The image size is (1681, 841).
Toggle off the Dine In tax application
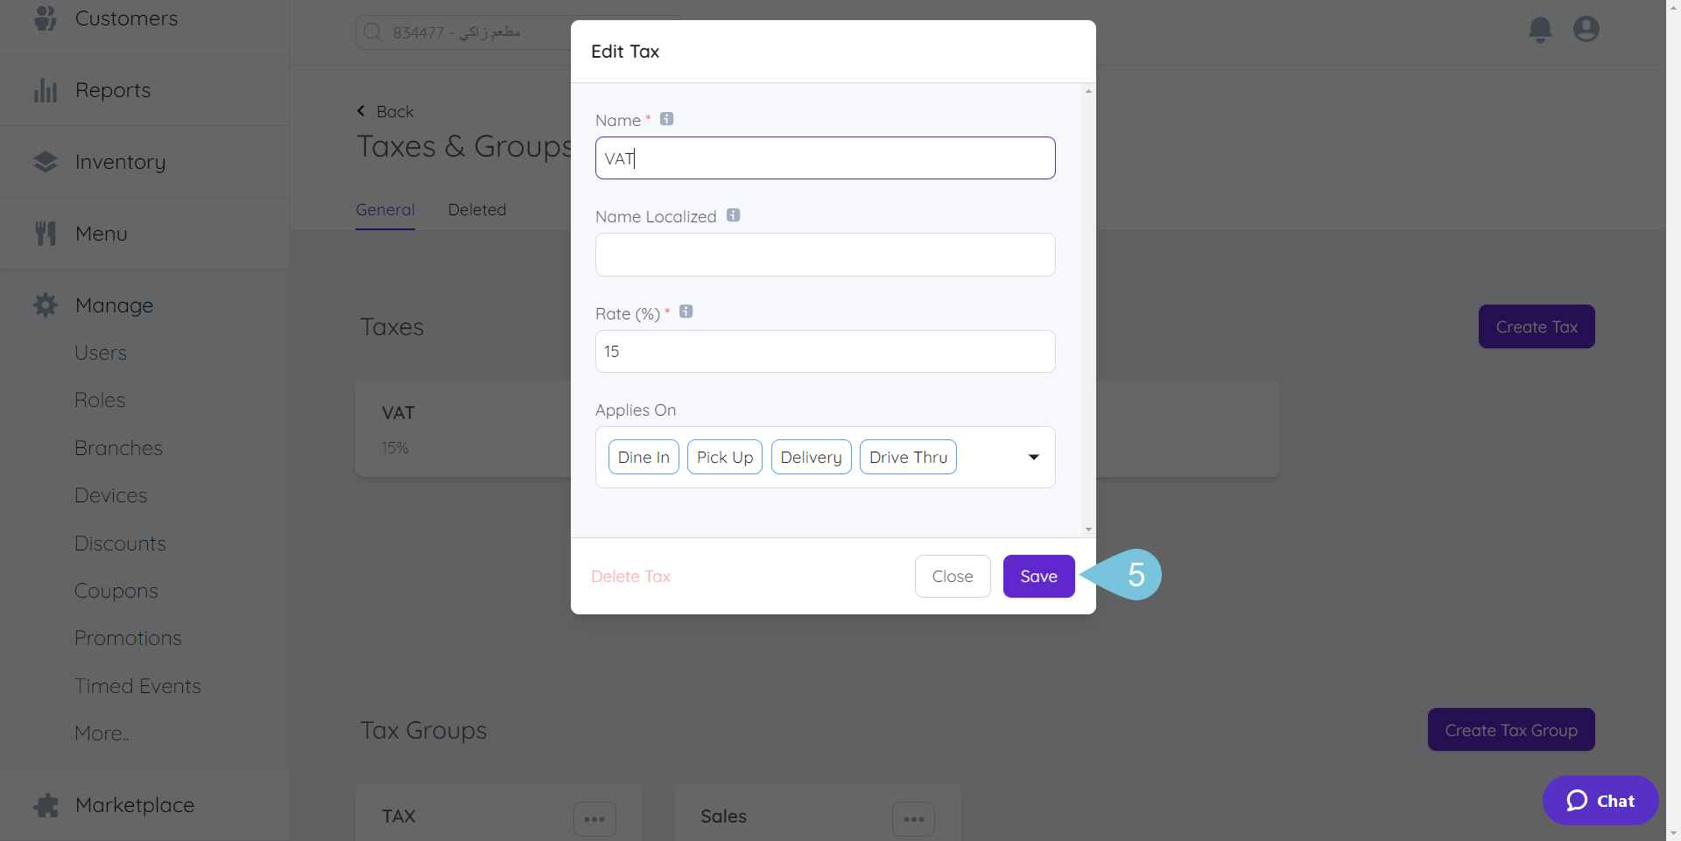643,456
